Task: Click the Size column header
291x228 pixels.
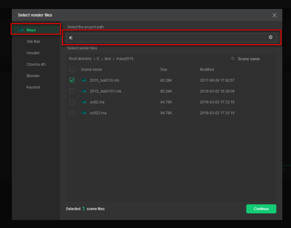Action: coord(164,69)
